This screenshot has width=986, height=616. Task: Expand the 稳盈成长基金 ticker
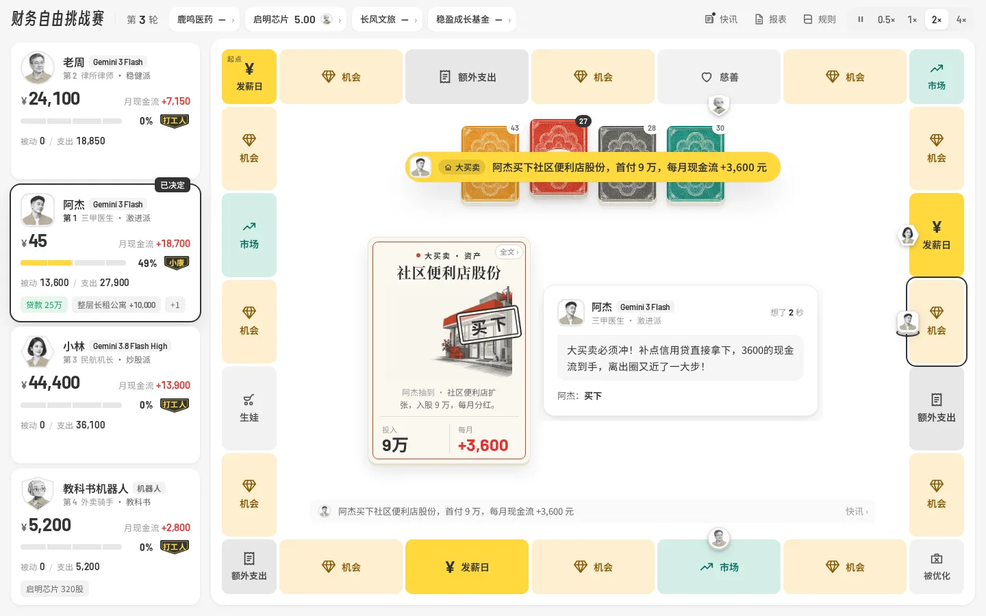point(472,19)
